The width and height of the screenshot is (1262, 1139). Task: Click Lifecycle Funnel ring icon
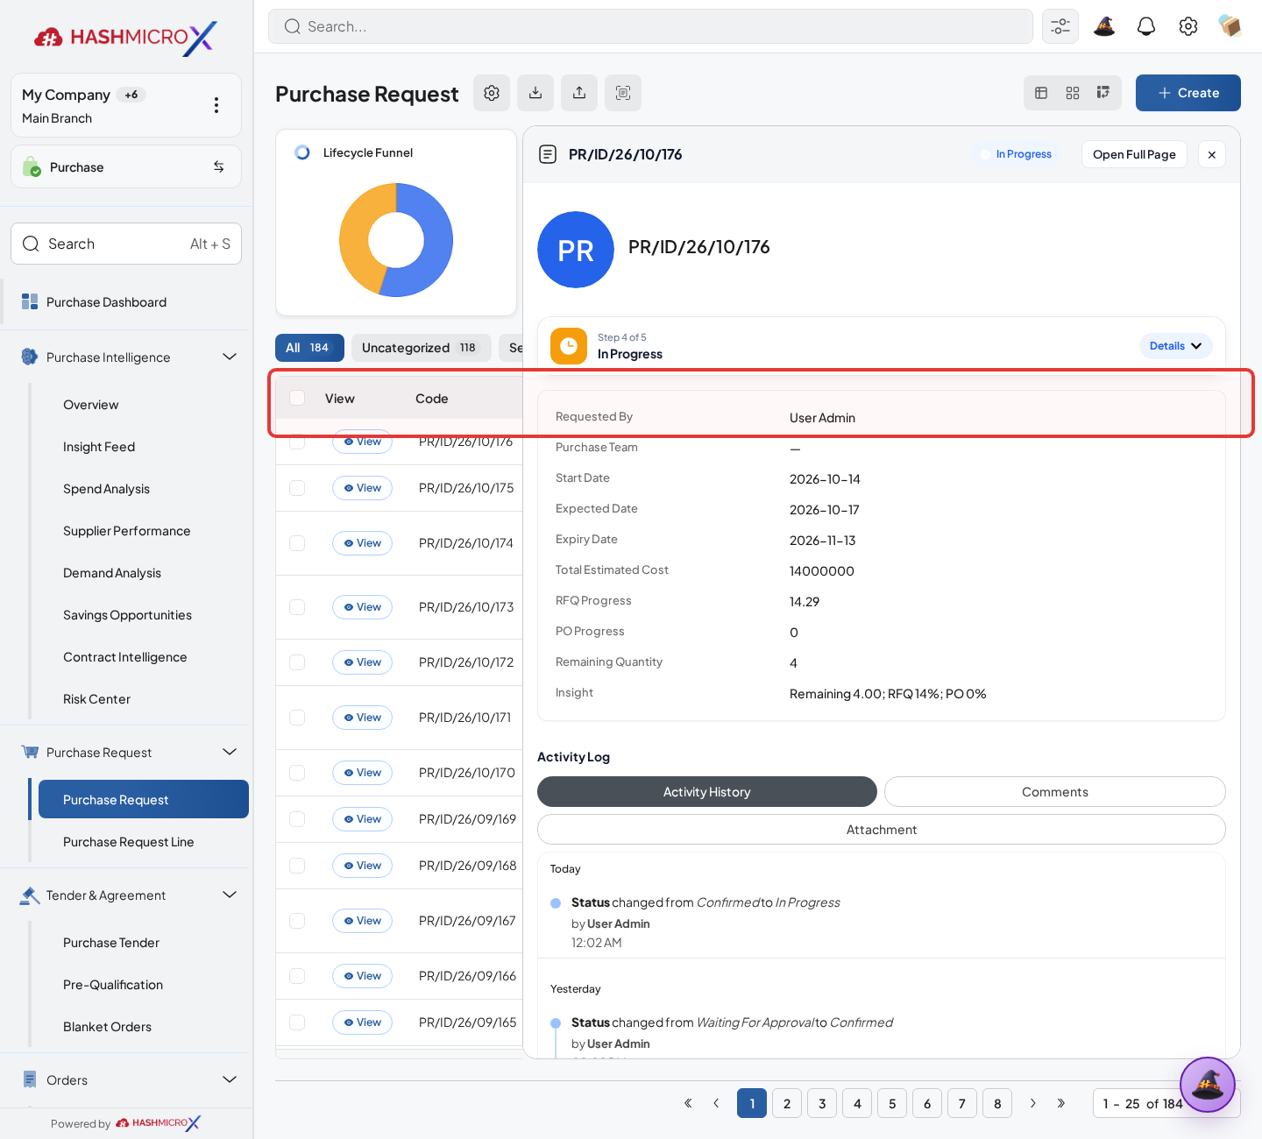click(302, 152)
